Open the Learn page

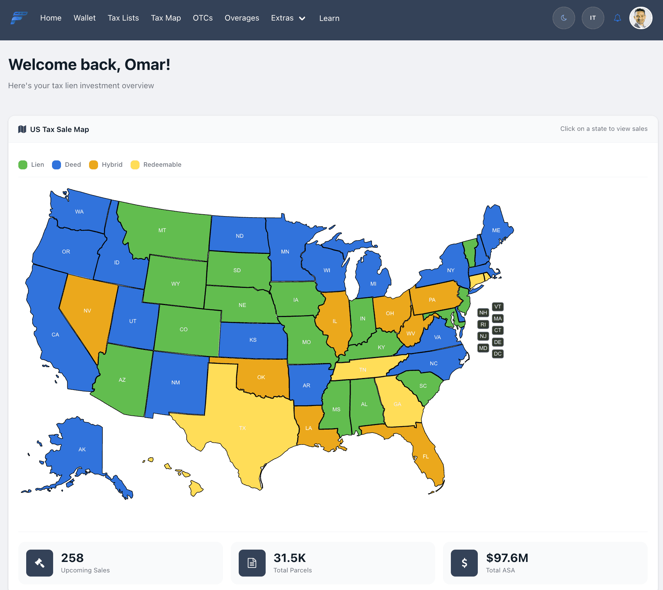[329, 18]
